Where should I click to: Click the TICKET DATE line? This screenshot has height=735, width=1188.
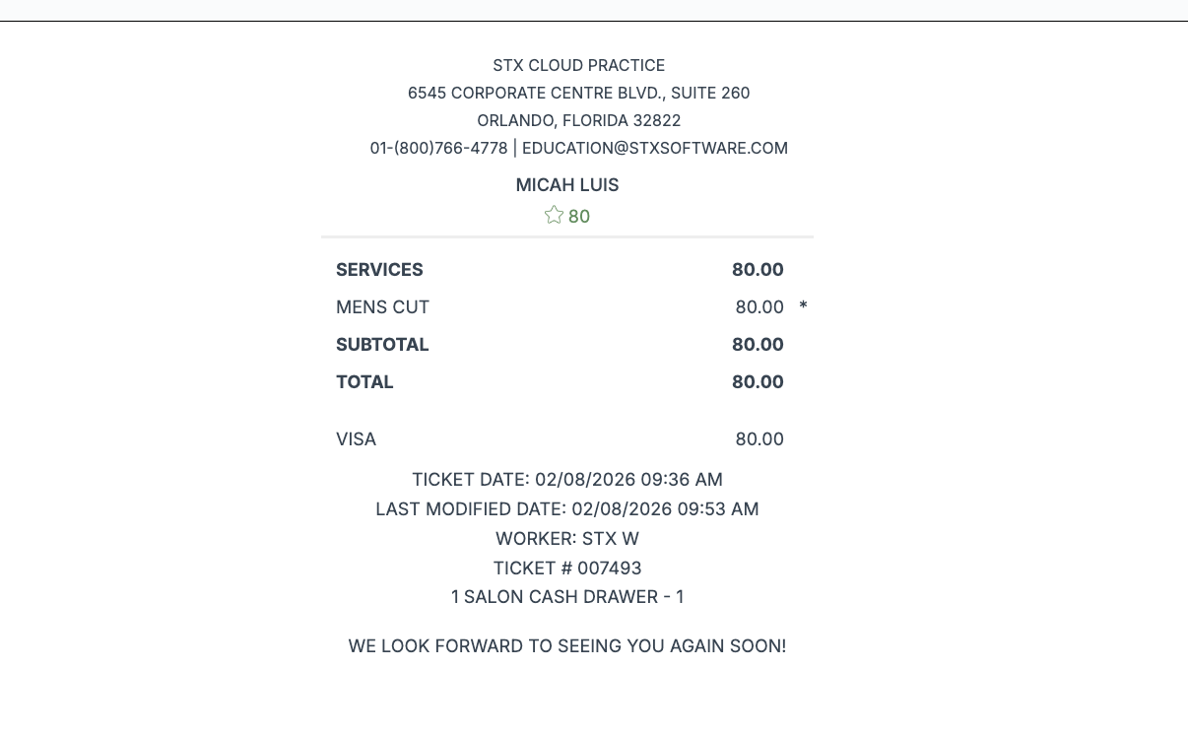566,480
